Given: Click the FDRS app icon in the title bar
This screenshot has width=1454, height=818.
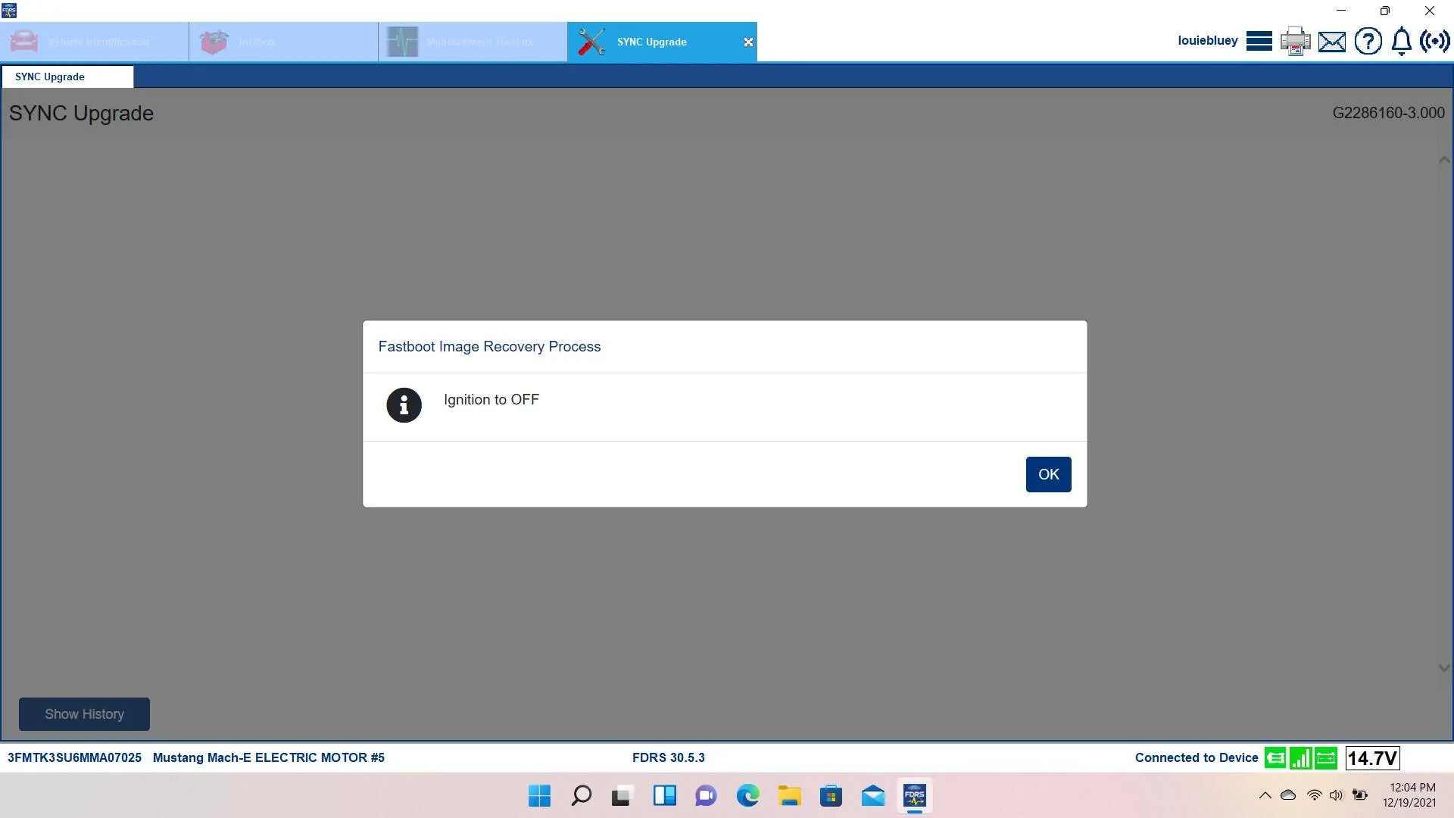Looking at the screenshot, I should click(x=9, y=11).
